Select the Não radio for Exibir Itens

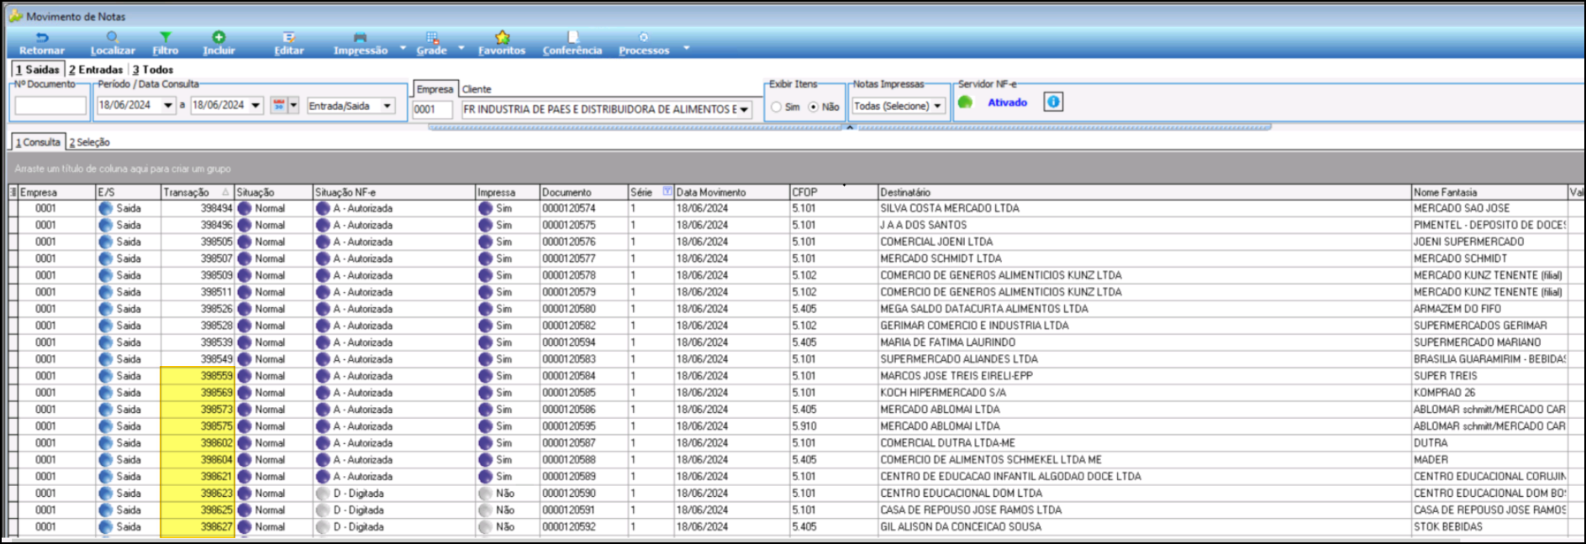[x=813, y=107]
